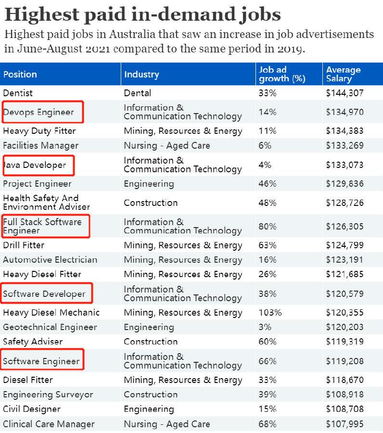Click the Industry column header
Viewport: 383px width, 433px height.
[x=141, y=75]
